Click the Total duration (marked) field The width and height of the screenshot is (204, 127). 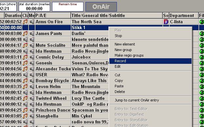pos(34,7)
